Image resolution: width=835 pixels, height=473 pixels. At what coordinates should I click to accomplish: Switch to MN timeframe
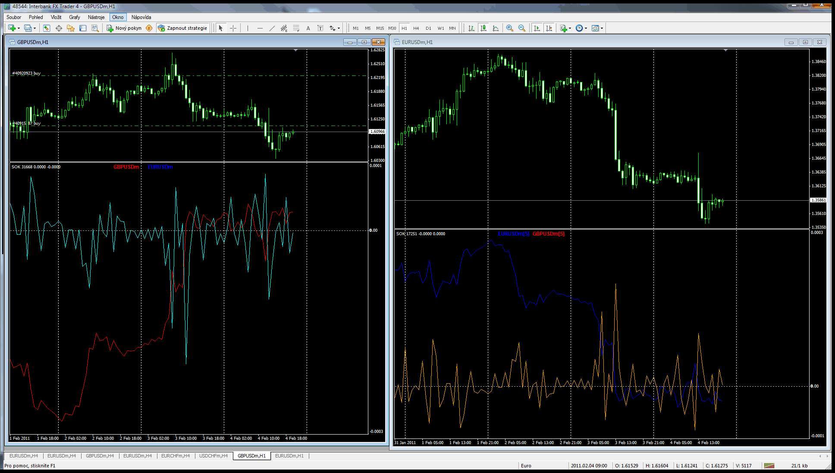point(452,28)
